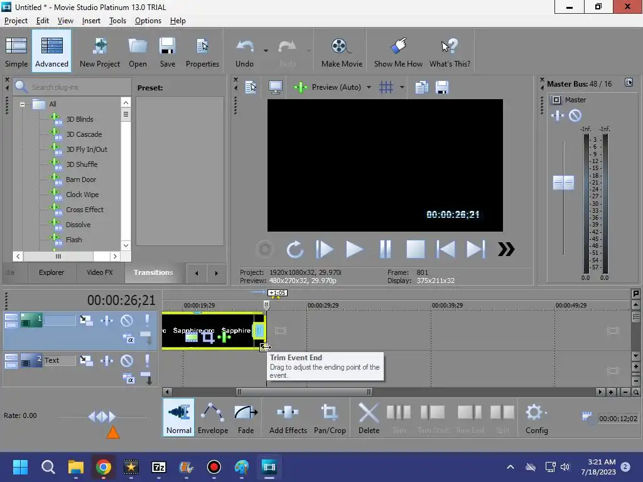Adjust the playback Rate slider

(102, 417)
